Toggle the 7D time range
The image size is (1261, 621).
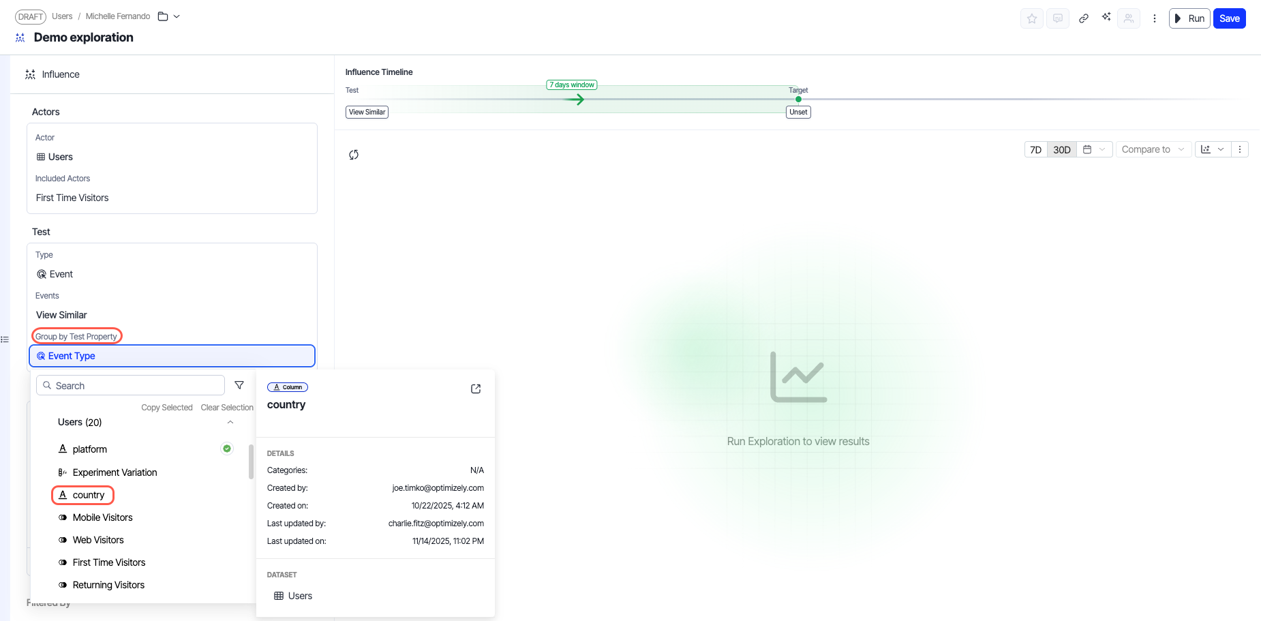[1035, 149]
